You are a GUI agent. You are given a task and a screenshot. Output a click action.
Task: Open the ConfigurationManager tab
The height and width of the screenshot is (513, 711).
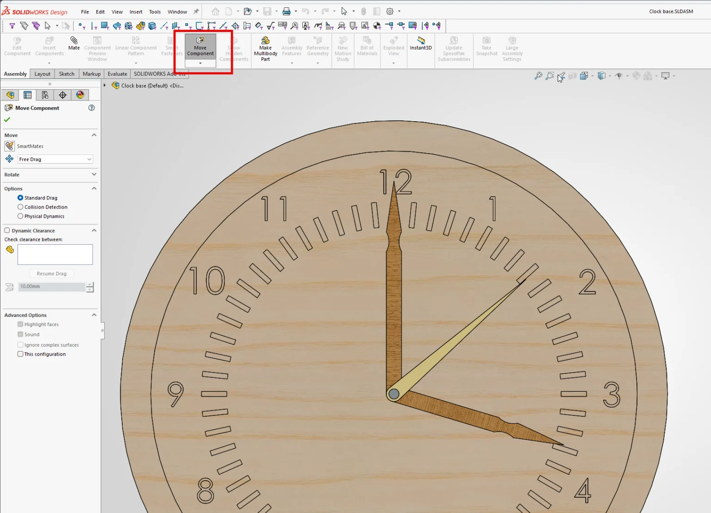45,95
